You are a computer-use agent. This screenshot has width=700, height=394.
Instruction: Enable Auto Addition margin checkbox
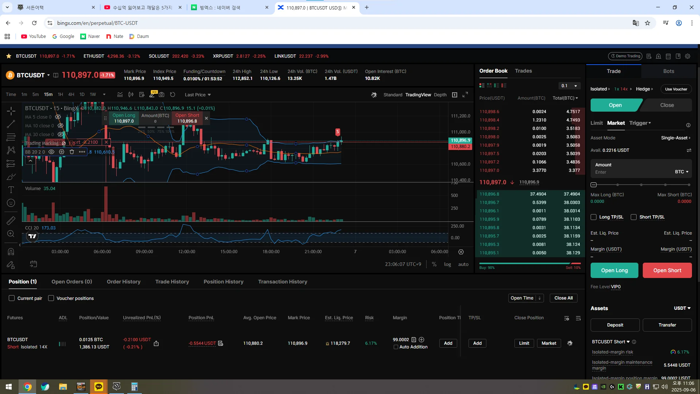click(x=396, y=347)
